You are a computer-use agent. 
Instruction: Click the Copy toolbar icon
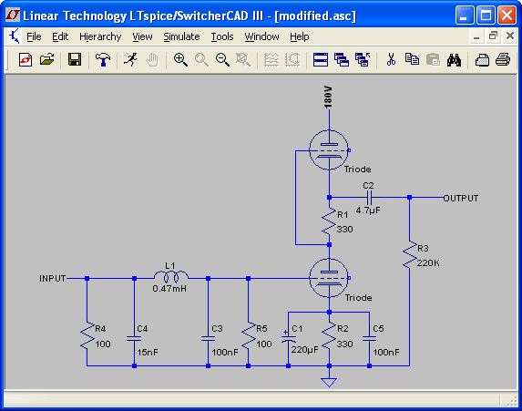click(x=412, y=60)
